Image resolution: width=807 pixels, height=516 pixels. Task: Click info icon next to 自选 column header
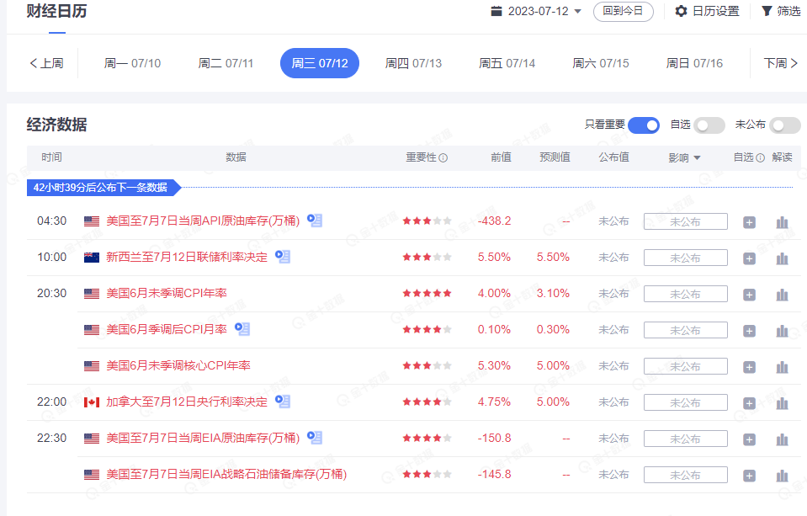point(762,158)
